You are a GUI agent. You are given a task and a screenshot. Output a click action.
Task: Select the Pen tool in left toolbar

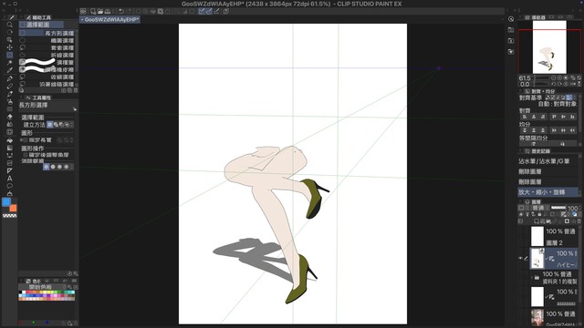click(x=10, y=78)
